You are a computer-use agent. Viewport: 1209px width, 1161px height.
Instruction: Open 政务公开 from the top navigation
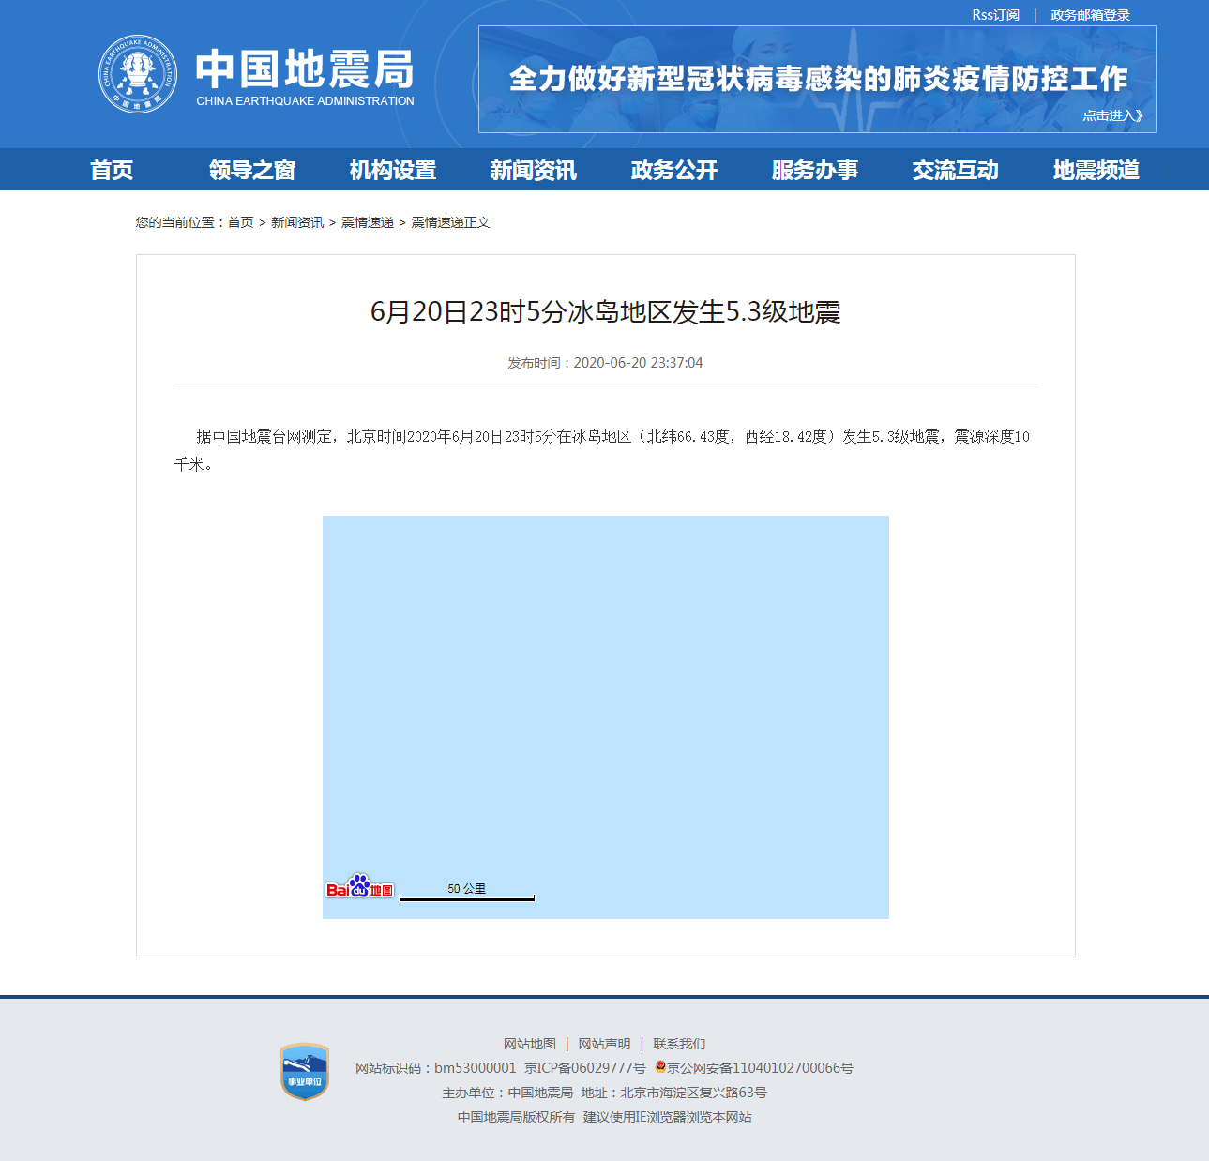[x=673, y=170]
